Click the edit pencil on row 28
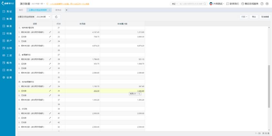 click(x=50, y=59)
